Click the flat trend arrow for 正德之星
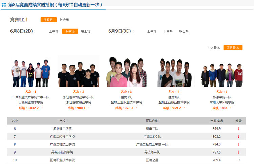Viewport: 254px width, 164px height. (x=238, y=160)
